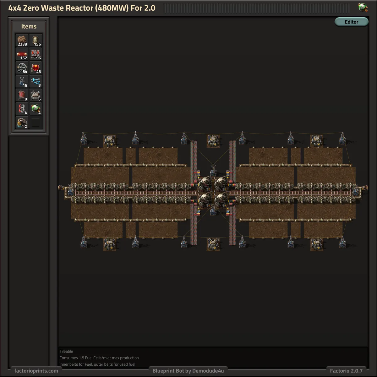
Task: Click the Consumes 1.5 Fuel Cells/m line
Action: click(99, 358)
